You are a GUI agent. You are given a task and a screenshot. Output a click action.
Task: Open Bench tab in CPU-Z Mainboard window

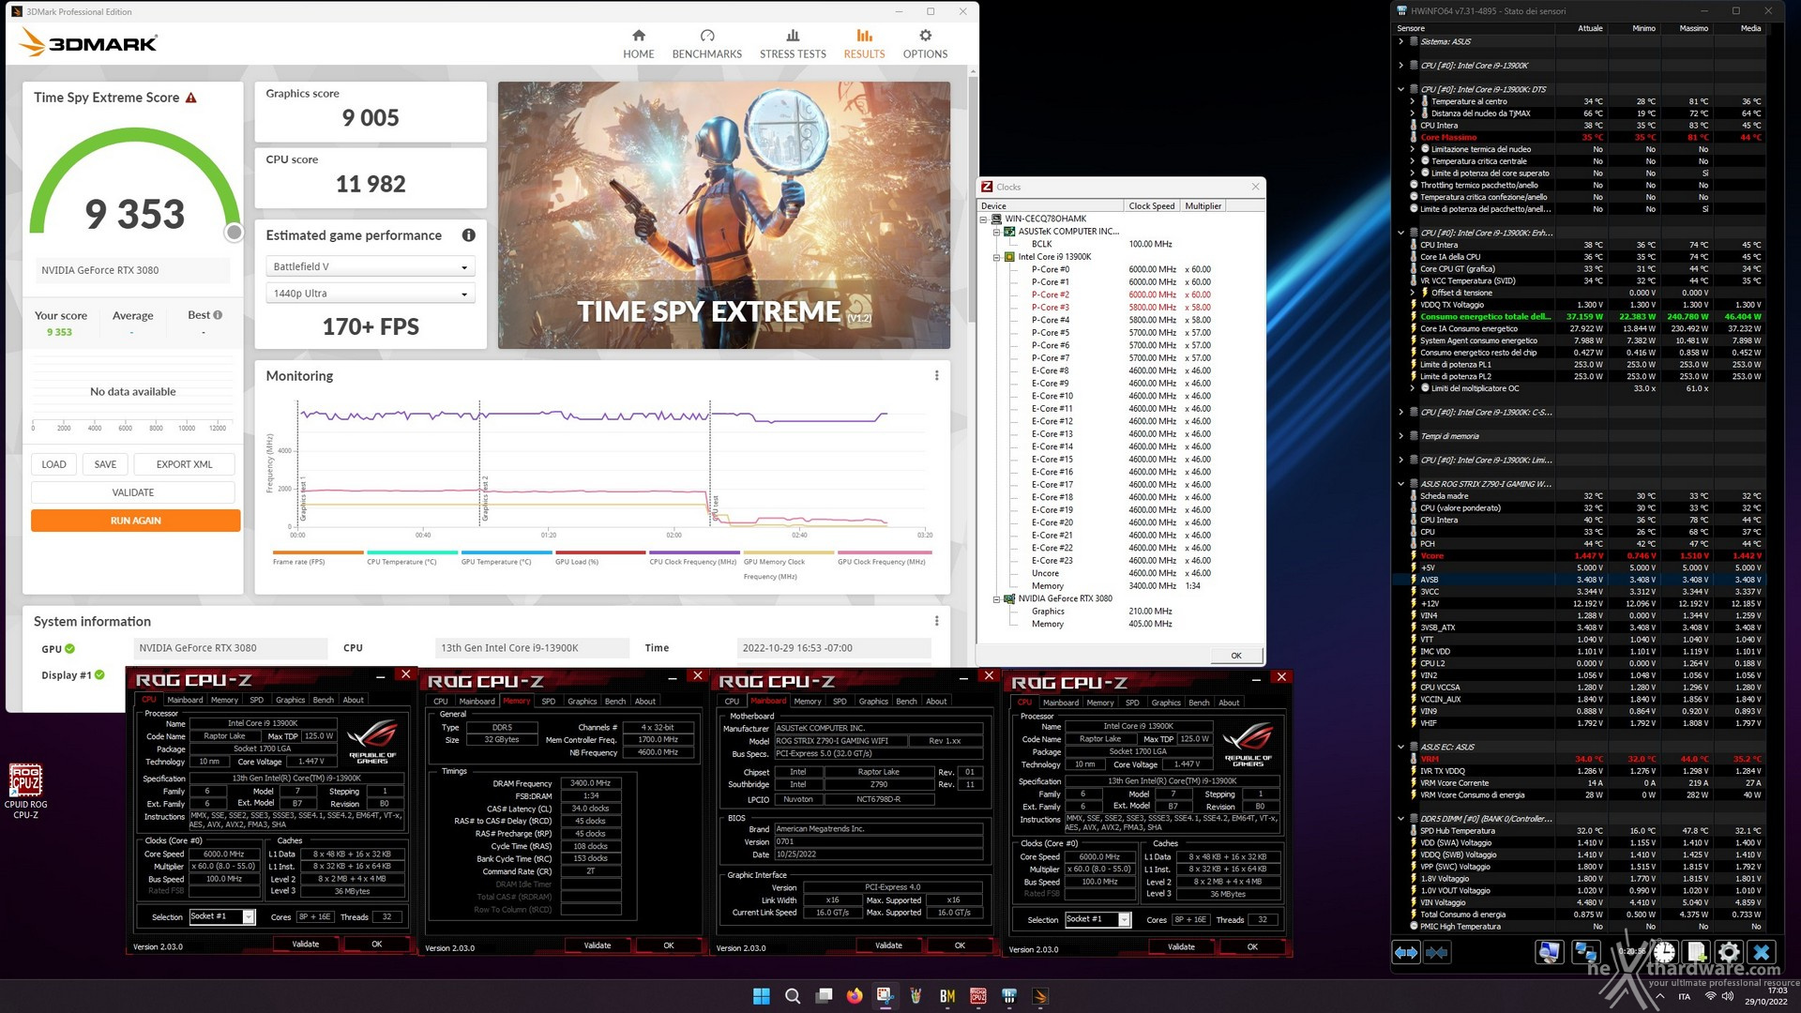point(906,702)
